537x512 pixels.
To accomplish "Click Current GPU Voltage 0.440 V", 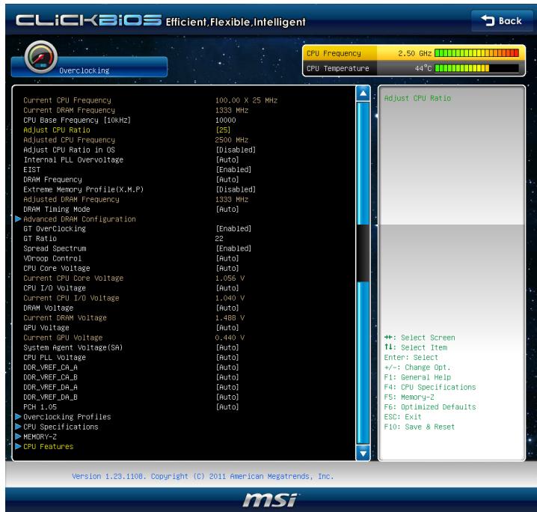I will pyautogui.click(x=230, y=338).
